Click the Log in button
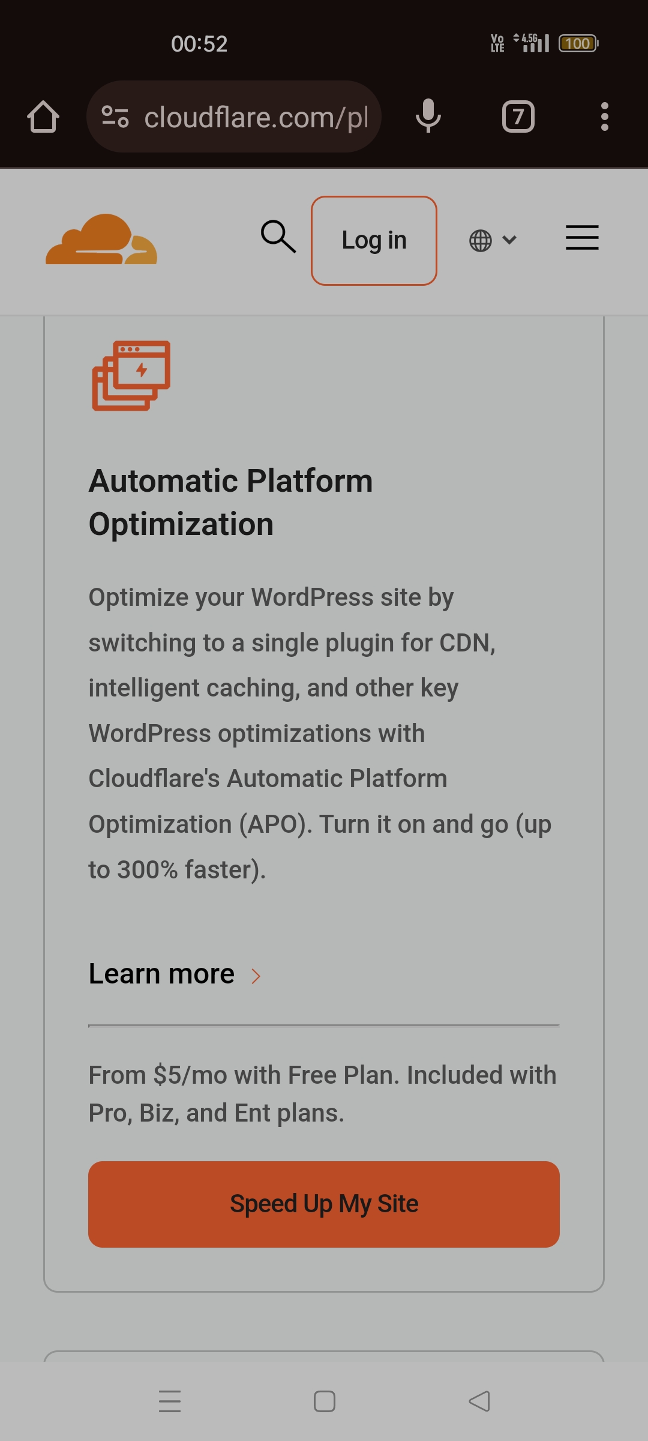The width and height of the screenshot is (648, 1441). point(374,240)
